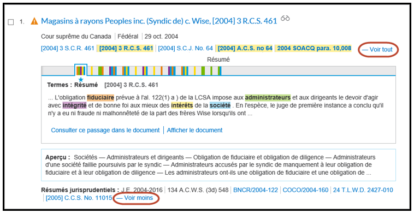414x213 pixels.
Task: Click the text 134 A.C.W.S. (3d) 548
Action: tap(198, 190)
